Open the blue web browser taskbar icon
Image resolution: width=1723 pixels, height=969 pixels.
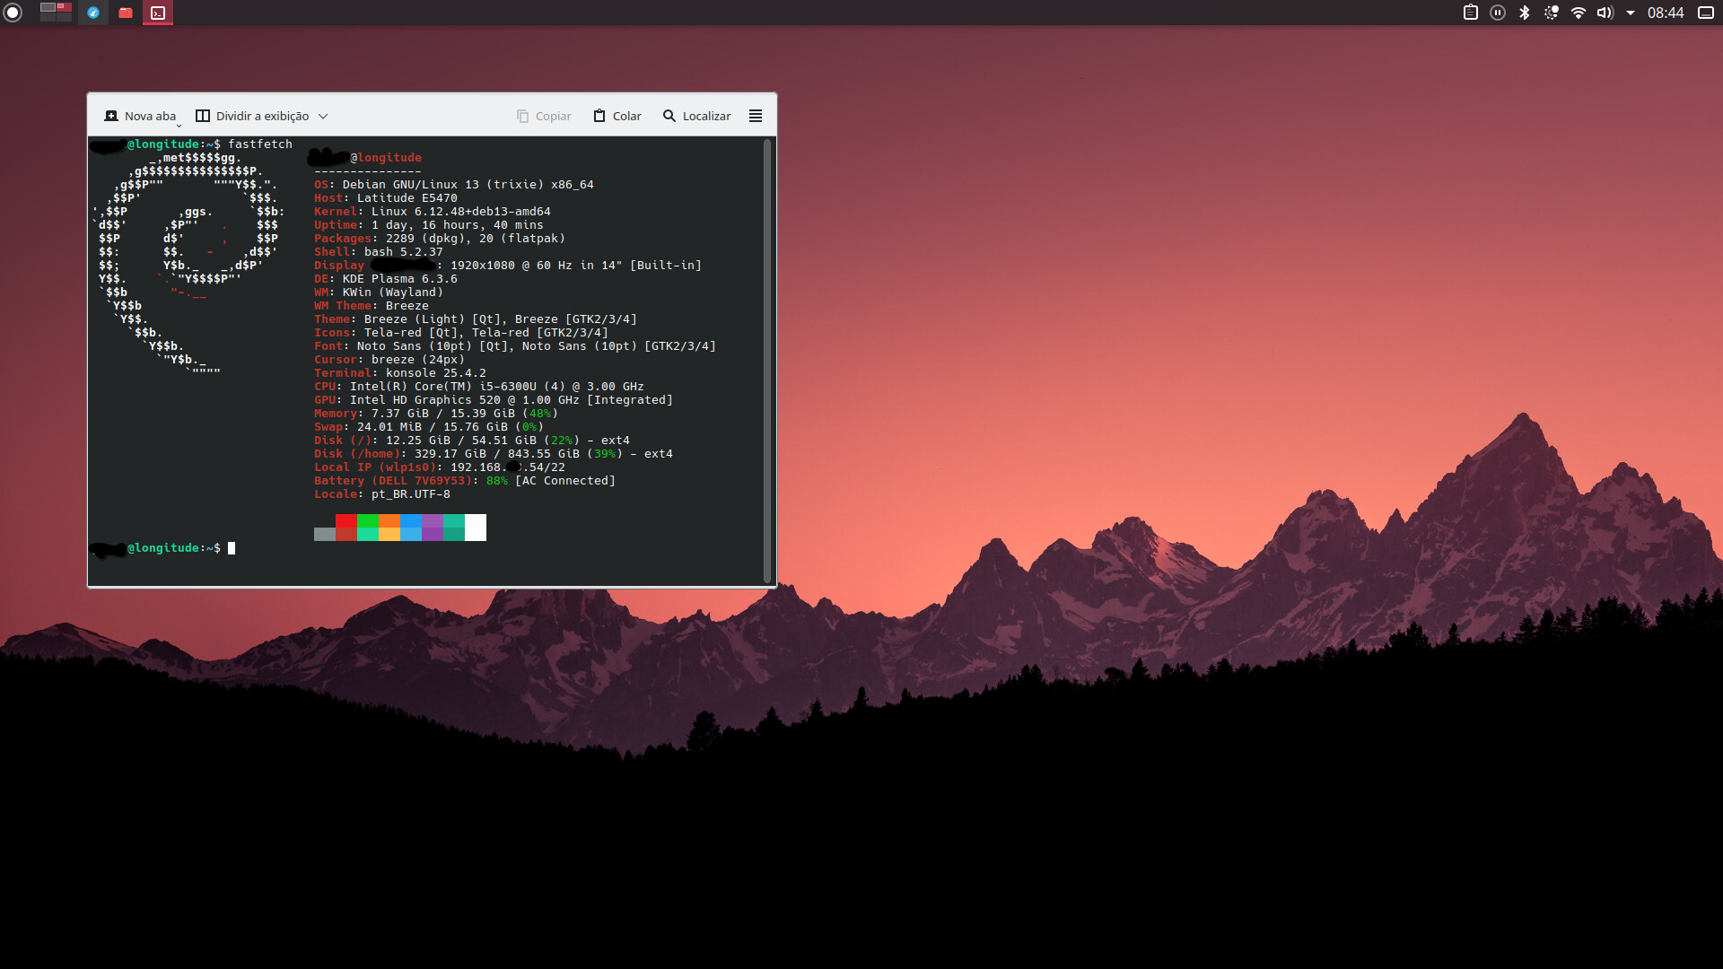[92, 13]
